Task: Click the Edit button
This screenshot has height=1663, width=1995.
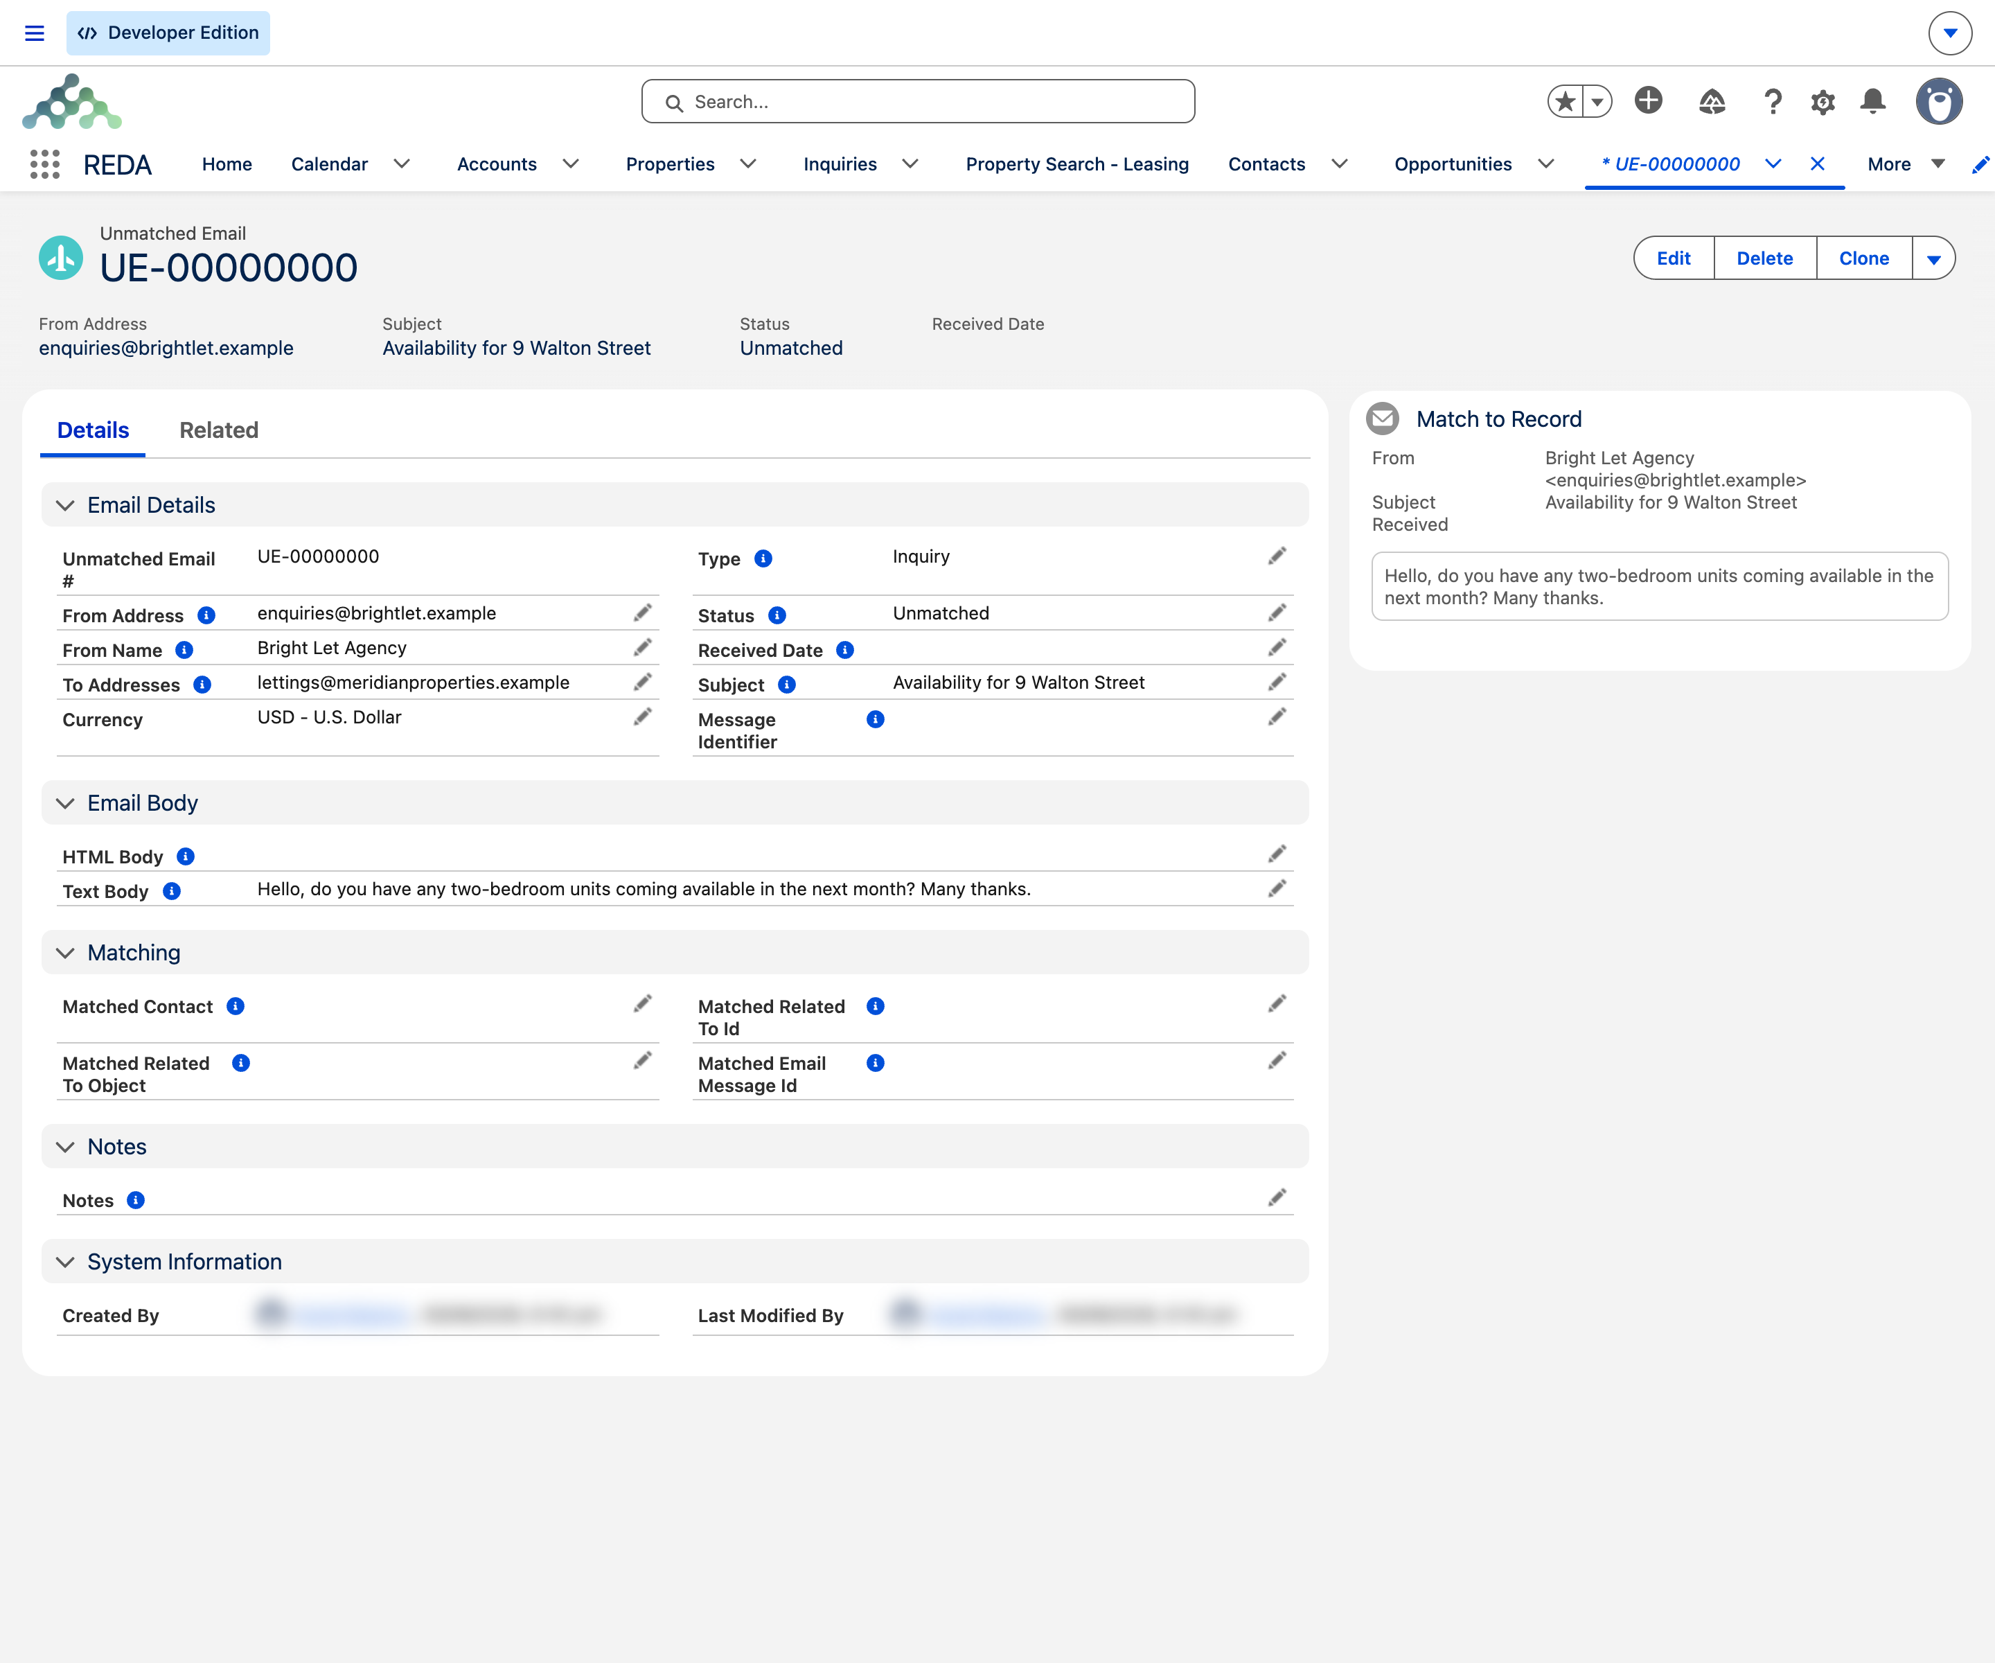Action: (x=1674, y=258)
